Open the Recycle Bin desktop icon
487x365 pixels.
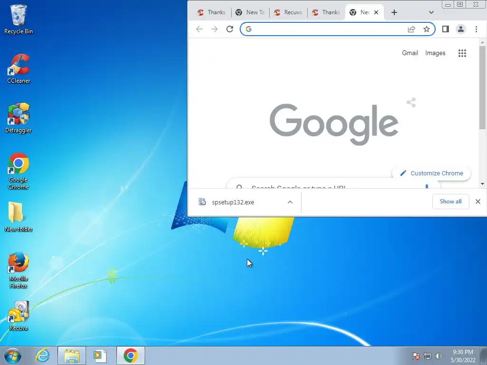[19, 19]
